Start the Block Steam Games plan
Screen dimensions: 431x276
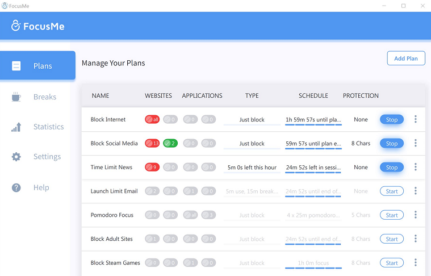tap(392, 263)
